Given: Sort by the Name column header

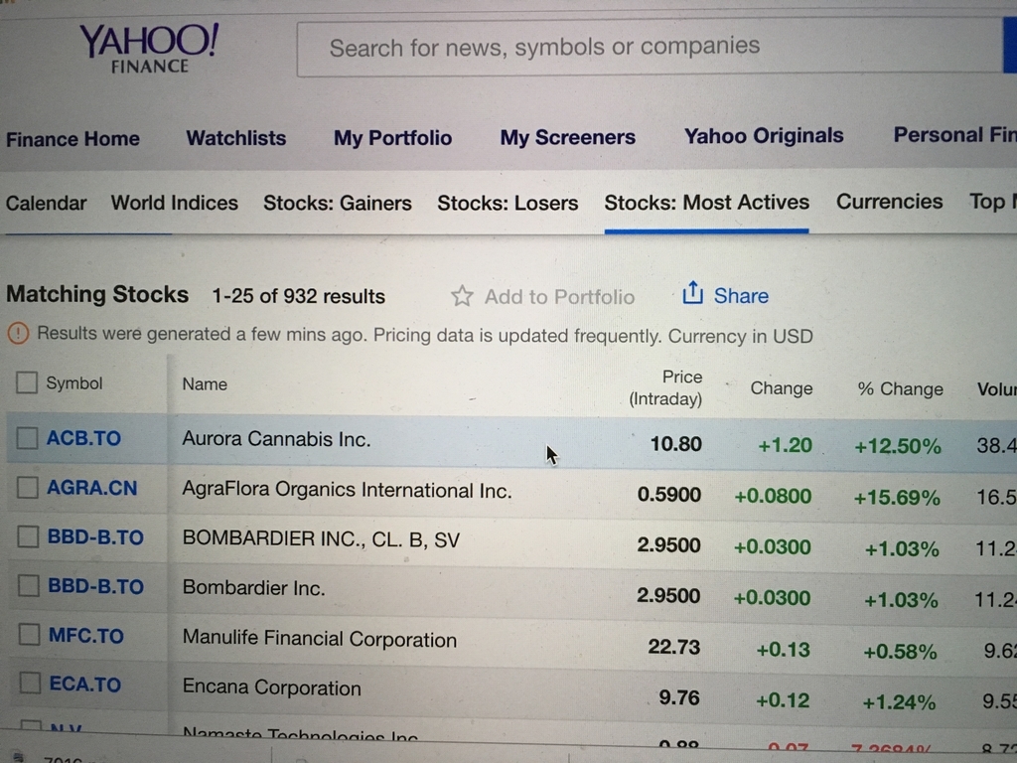Looking at the screenshot, I should point(205,384).
